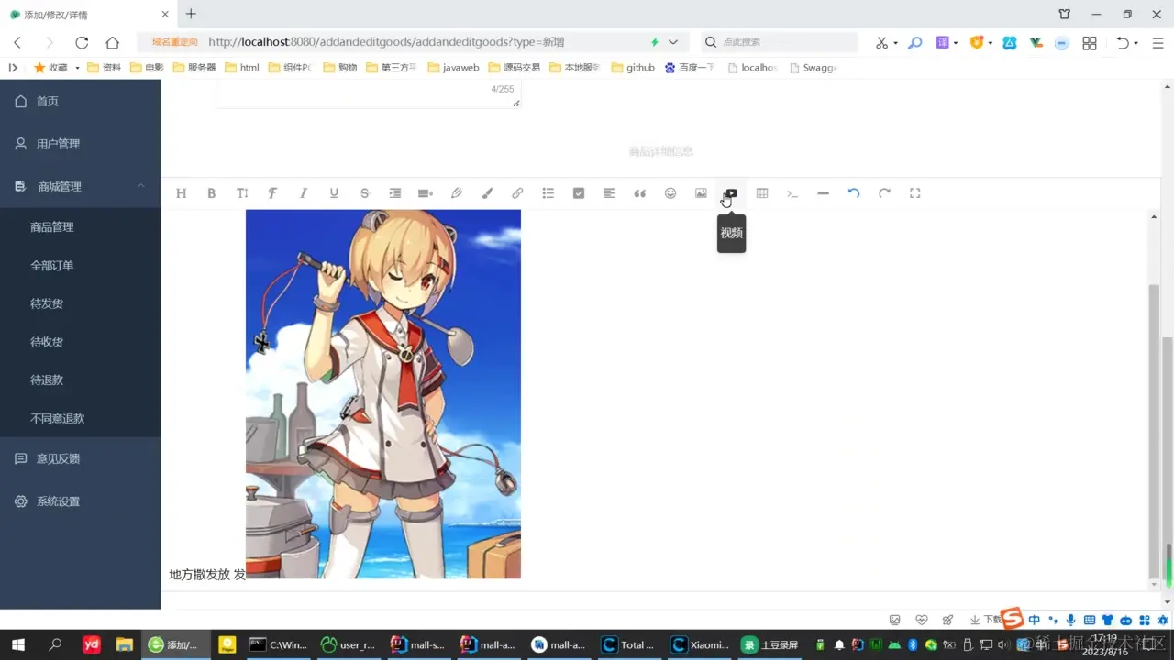Open the html bookmark folder
Viewport: 1174px width, 660px height.
coord(242,68)
